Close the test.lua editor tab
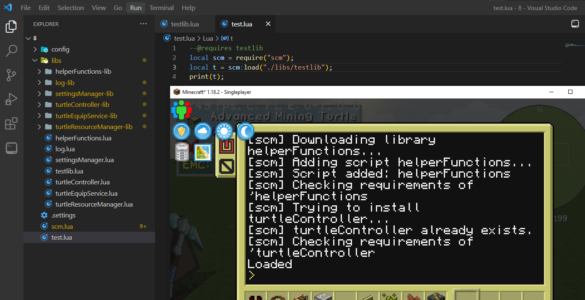 tap(268, 24)
